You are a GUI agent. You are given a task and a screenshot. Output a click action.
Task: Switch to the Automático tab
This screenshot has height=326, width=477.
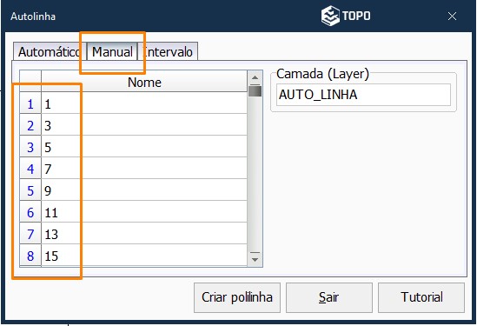click(50, 52)
